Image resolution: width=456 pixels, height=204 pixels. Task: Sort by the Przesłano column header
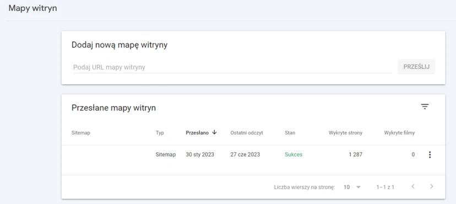tap(197, 133)
